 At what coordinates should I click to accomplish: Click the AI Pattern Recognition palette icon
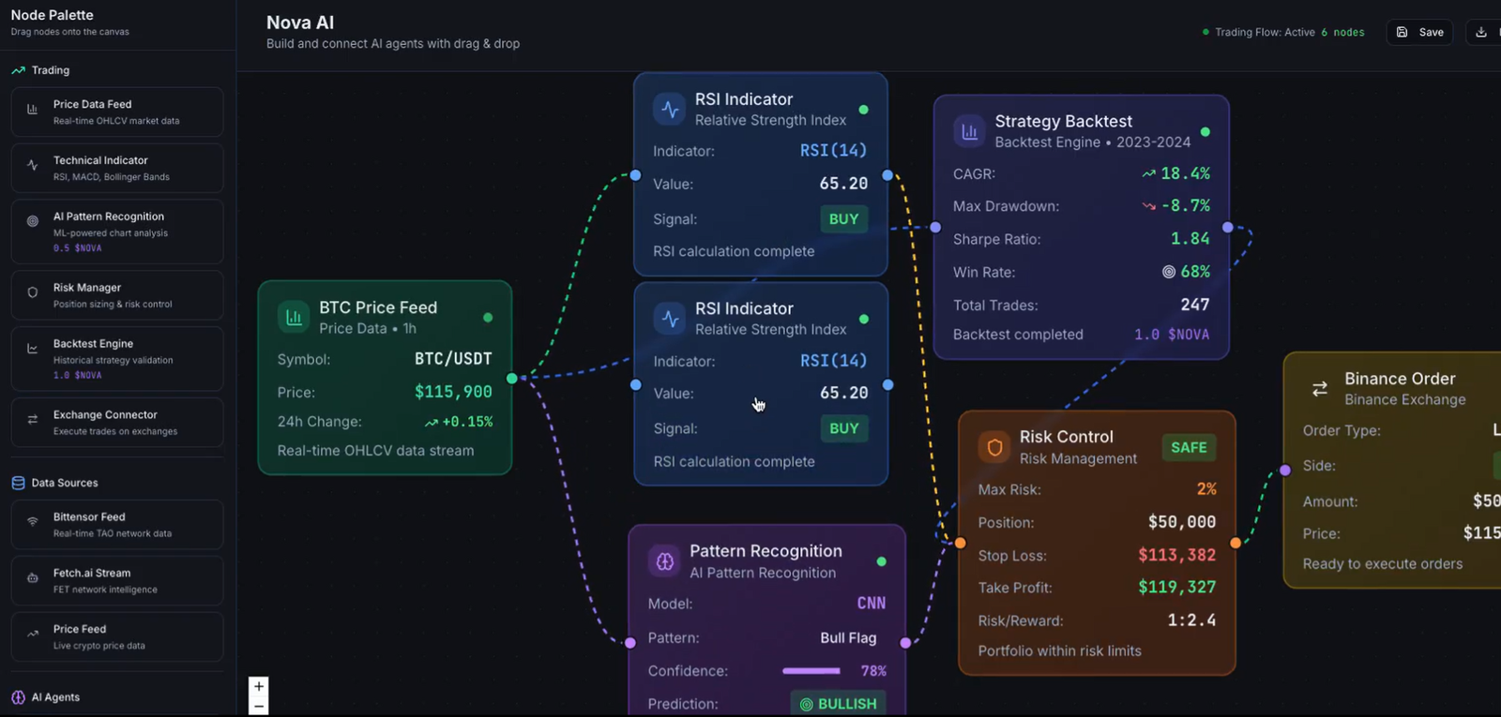(x=33, y=222)
